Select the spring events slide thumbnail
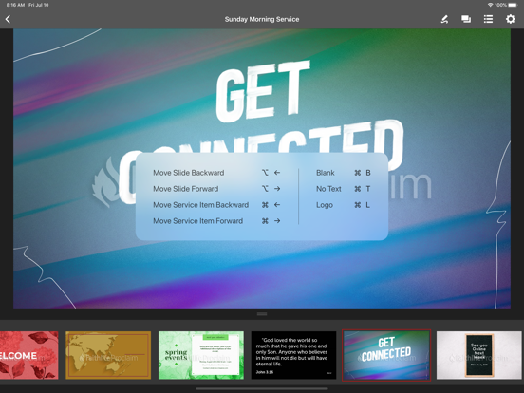The height and width of the screenshot is (393, 524). (x=201, y=355)
